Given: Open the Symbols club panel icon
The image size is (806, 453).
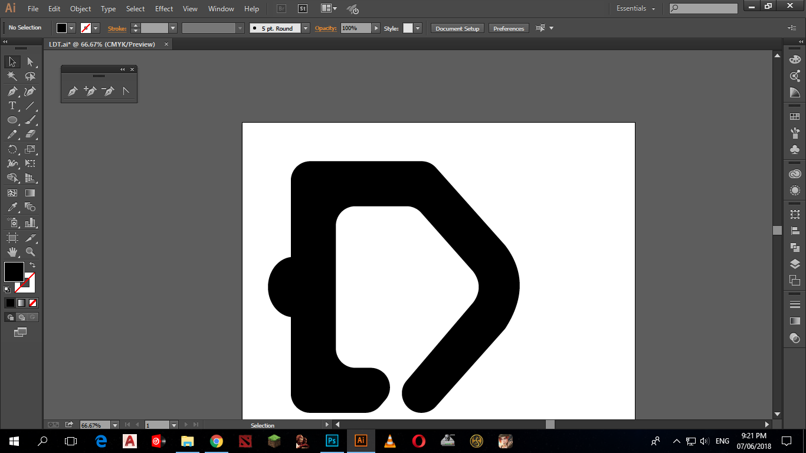Looking at the screenshot, I should pos(795,149).
